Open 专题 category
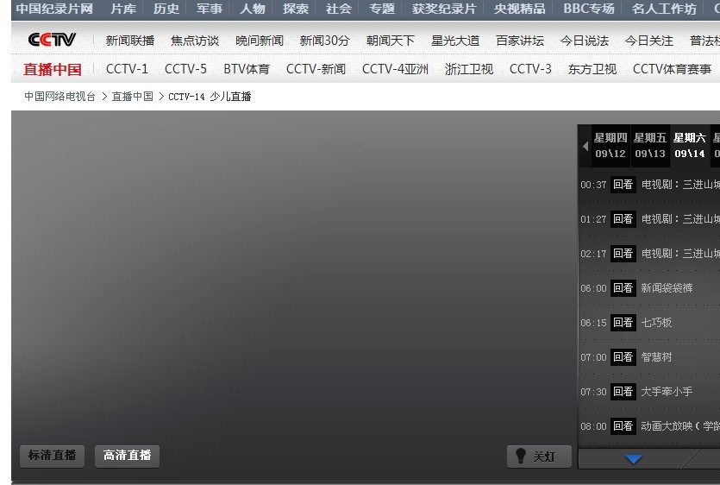The height and width of the screenshot is (485, 720). 382,9
